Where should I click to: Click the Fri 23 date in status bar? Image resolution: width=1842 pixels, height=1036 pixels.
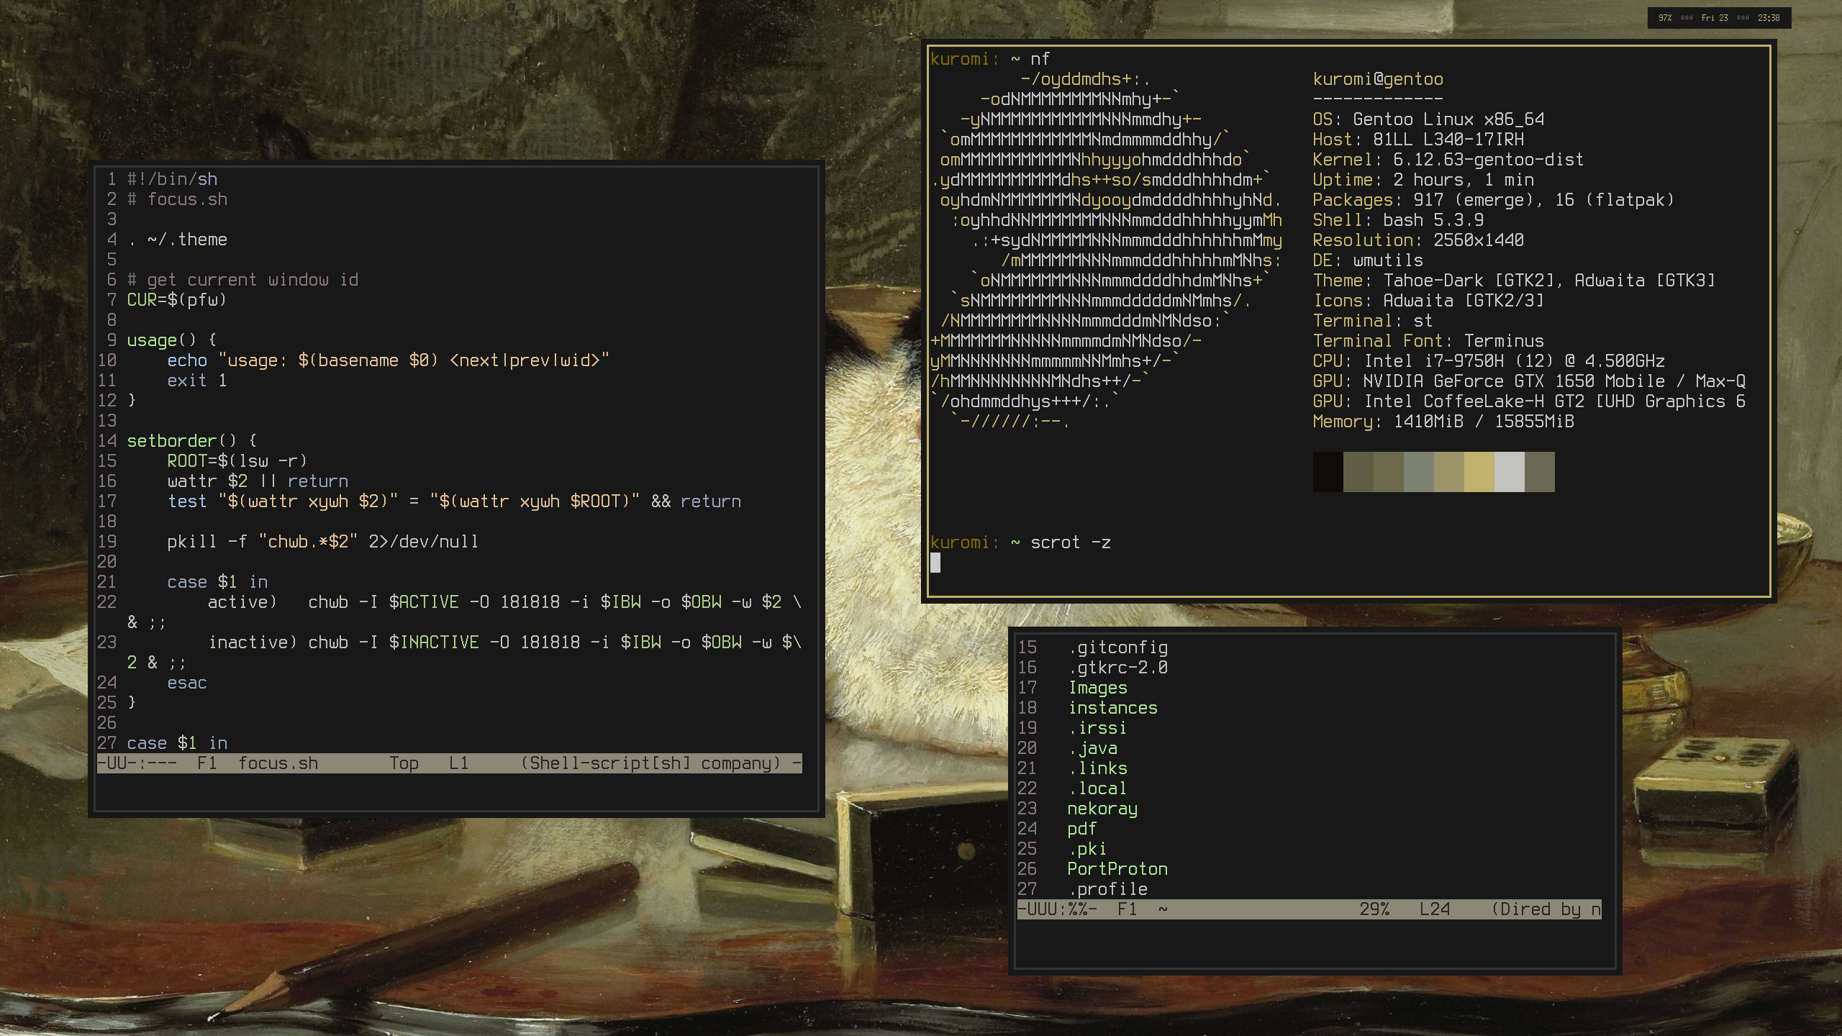pyautogui.click(x=1715, y=18)
